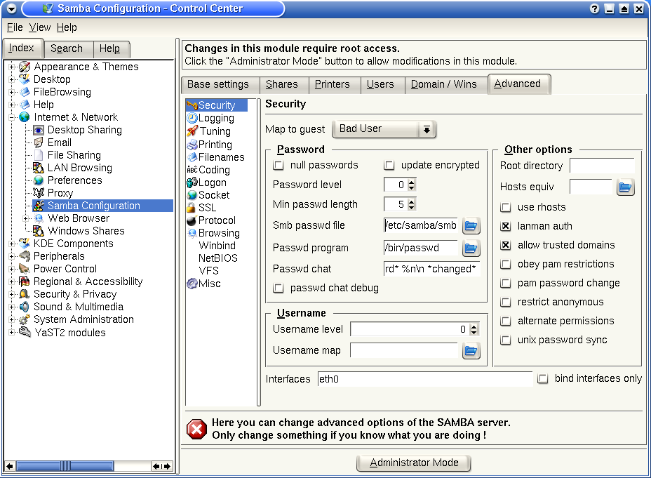Click the Interfaces eth0 input field
The image size is (651, 478).
[425, 379]
